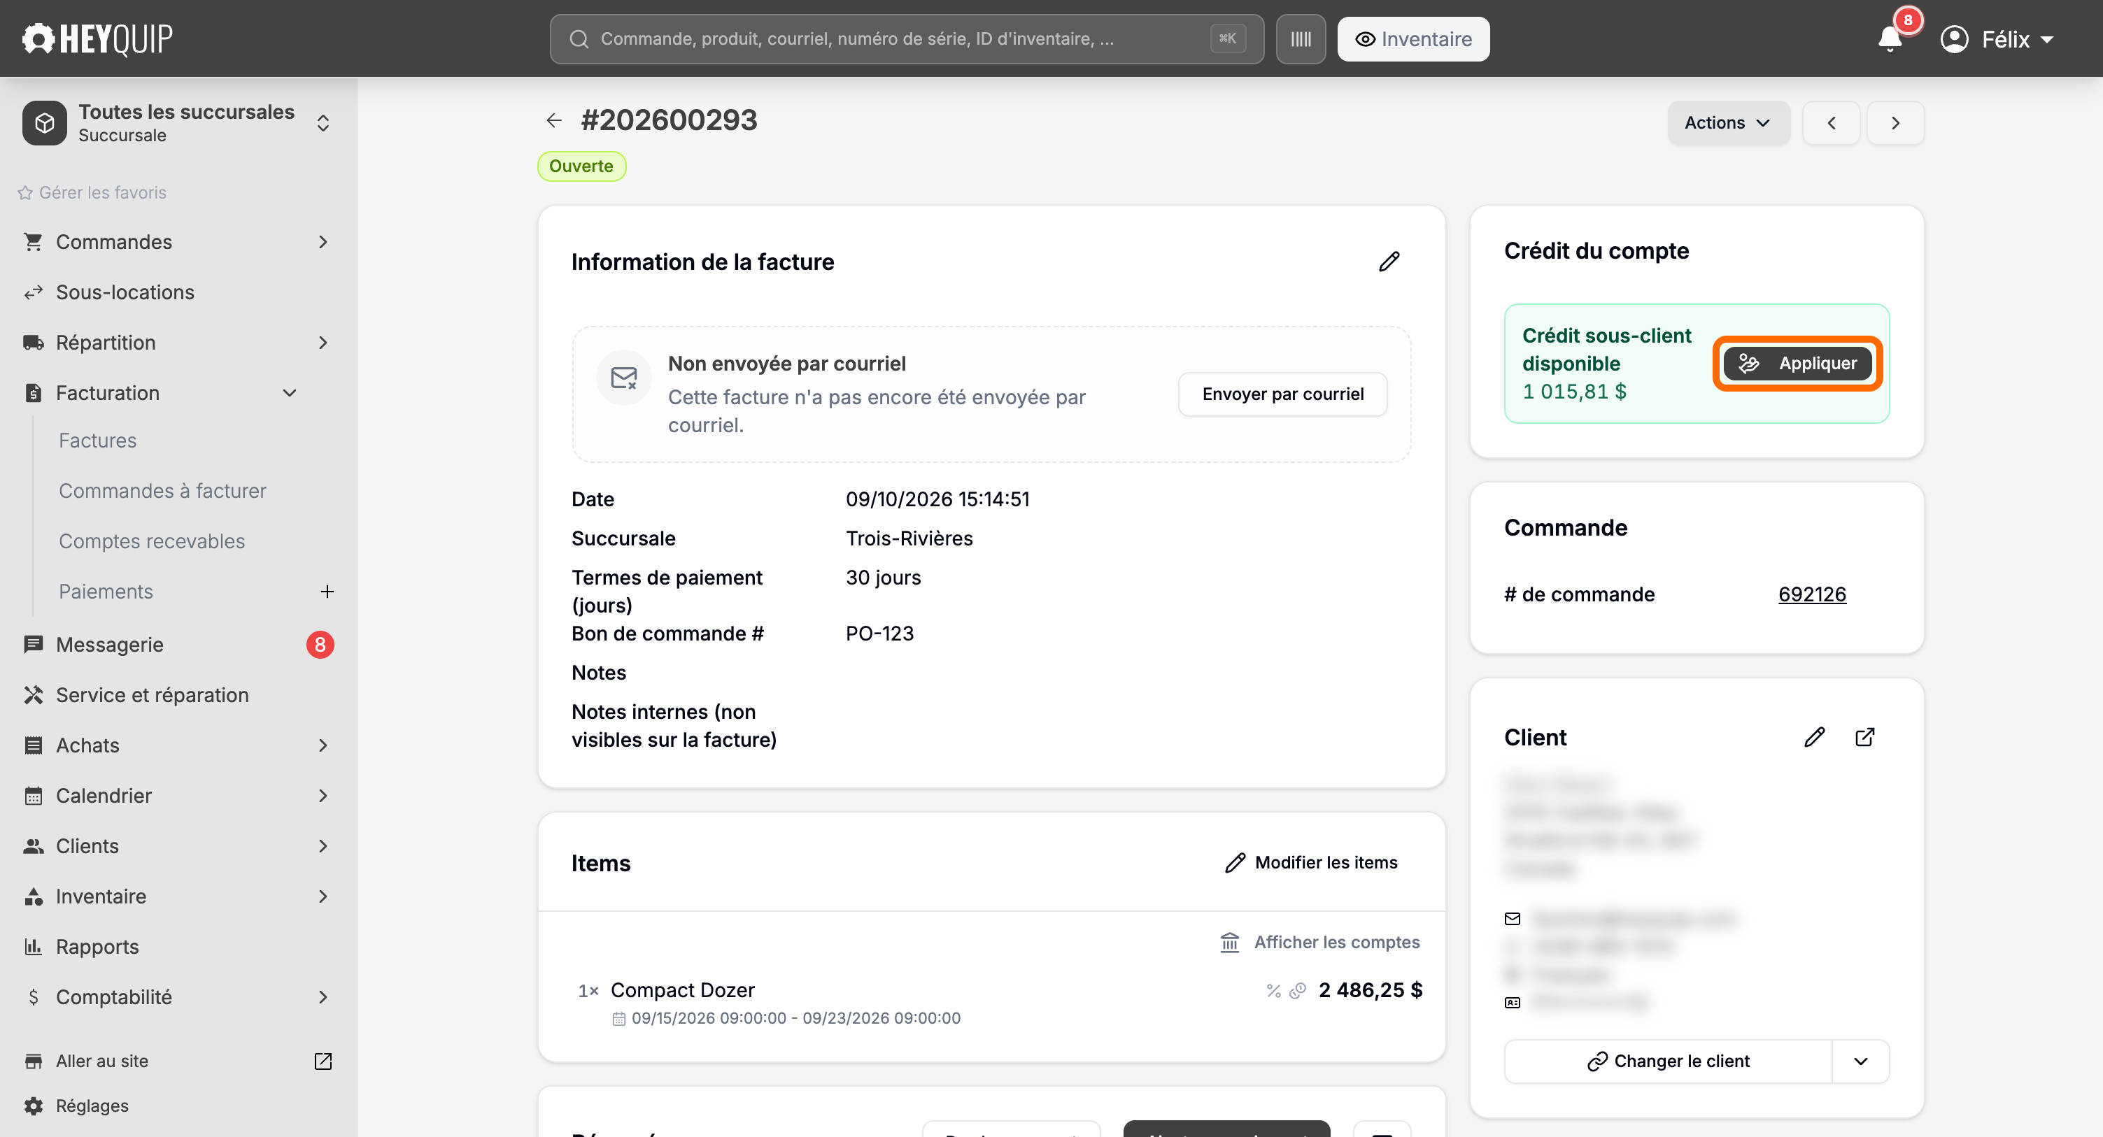Open Comptes recevables

152,541
